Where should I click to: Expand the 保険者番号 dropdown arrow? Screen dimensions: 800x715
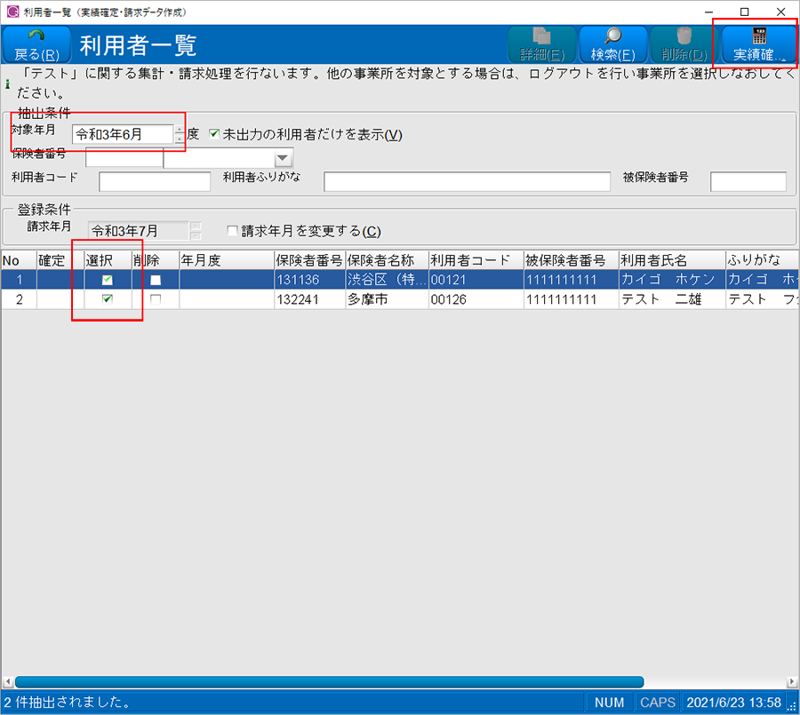point(283,159)
